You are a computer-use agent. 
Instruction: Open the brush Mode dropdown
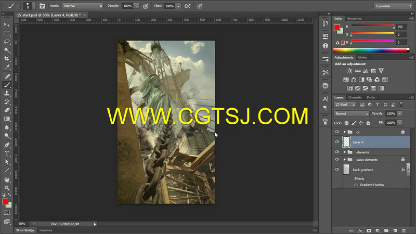click(83, 6)
